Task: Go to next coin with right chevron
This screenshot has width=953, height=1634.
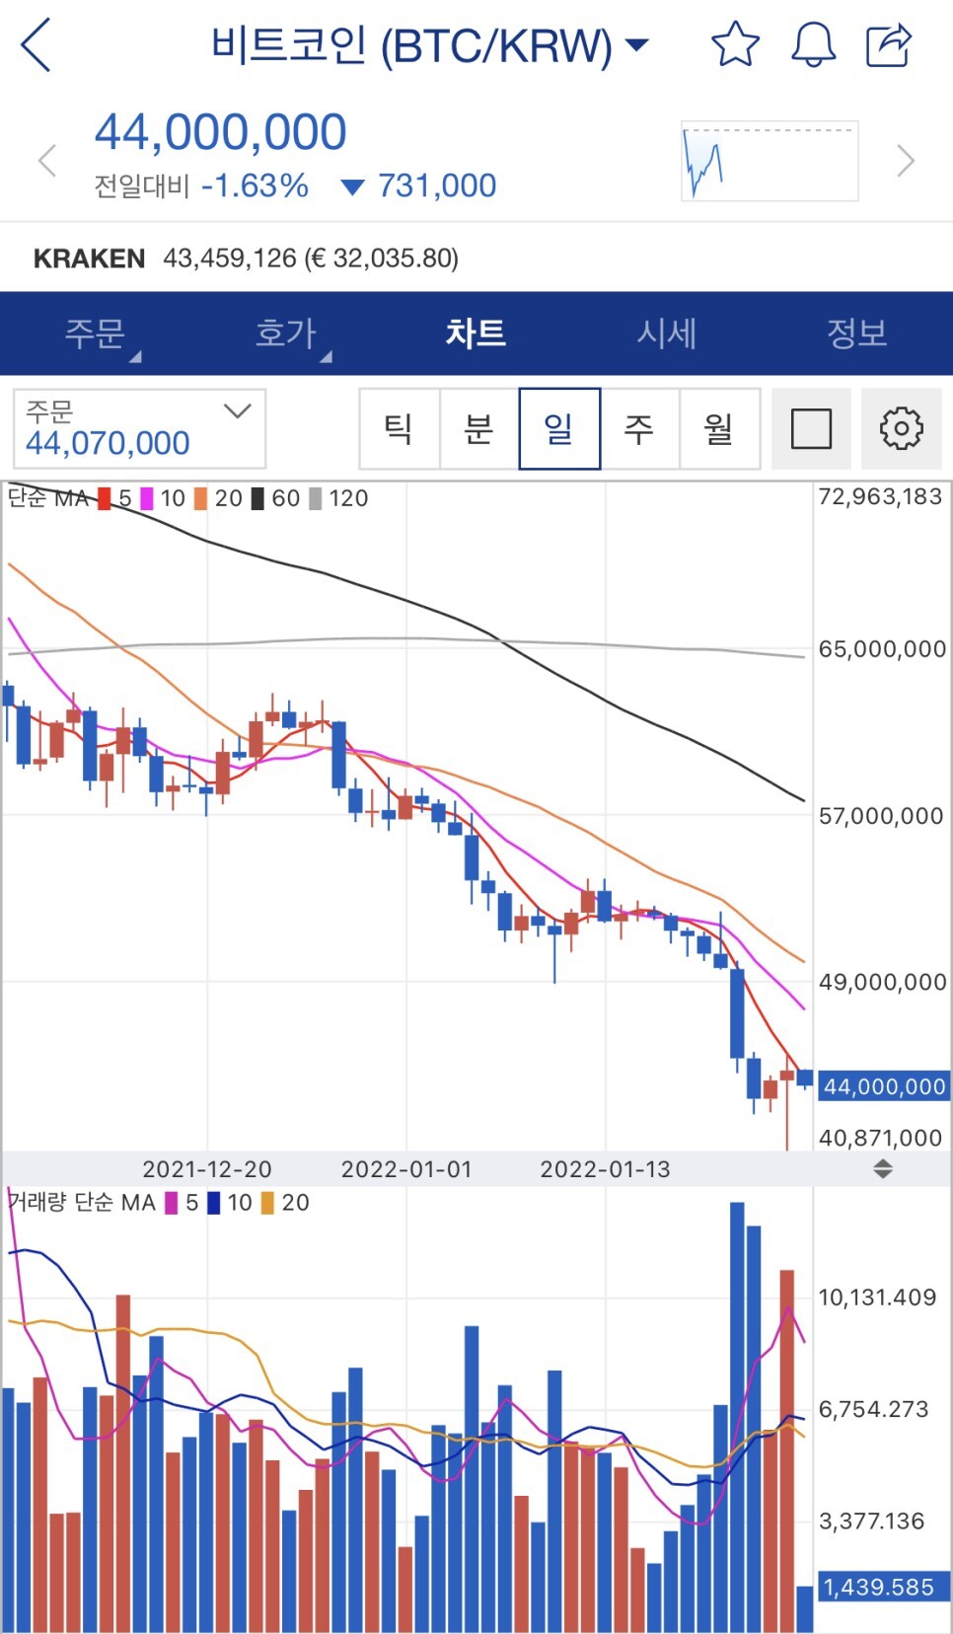Action: click(906, 160)
